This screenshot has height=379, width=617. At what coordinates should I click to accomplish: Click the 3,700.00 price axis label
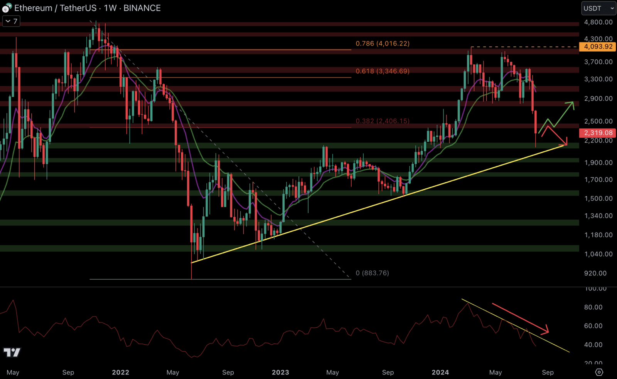[x=598, y=62]
